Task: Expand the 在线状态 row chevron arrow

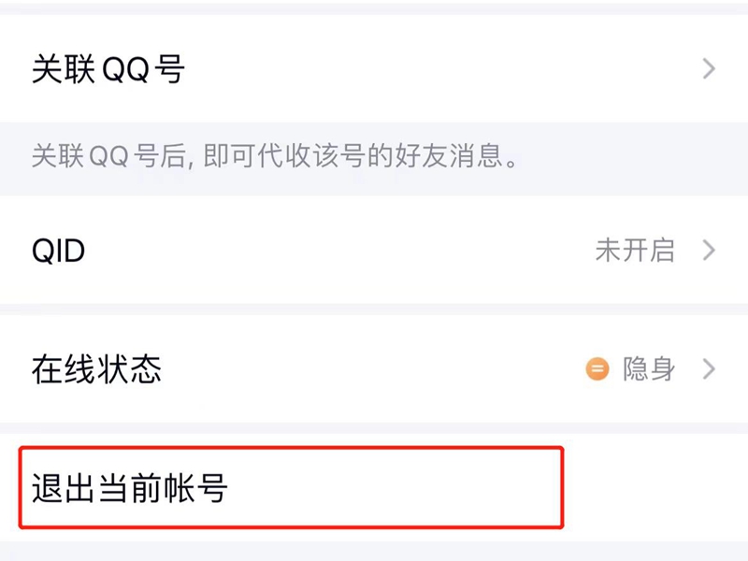Action: coord(709,369)
